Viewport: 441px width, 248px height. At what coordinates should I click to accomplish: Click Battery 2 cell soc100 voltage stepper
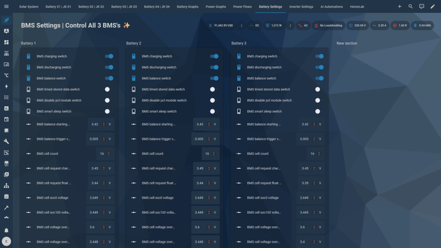tap(209, 212)
